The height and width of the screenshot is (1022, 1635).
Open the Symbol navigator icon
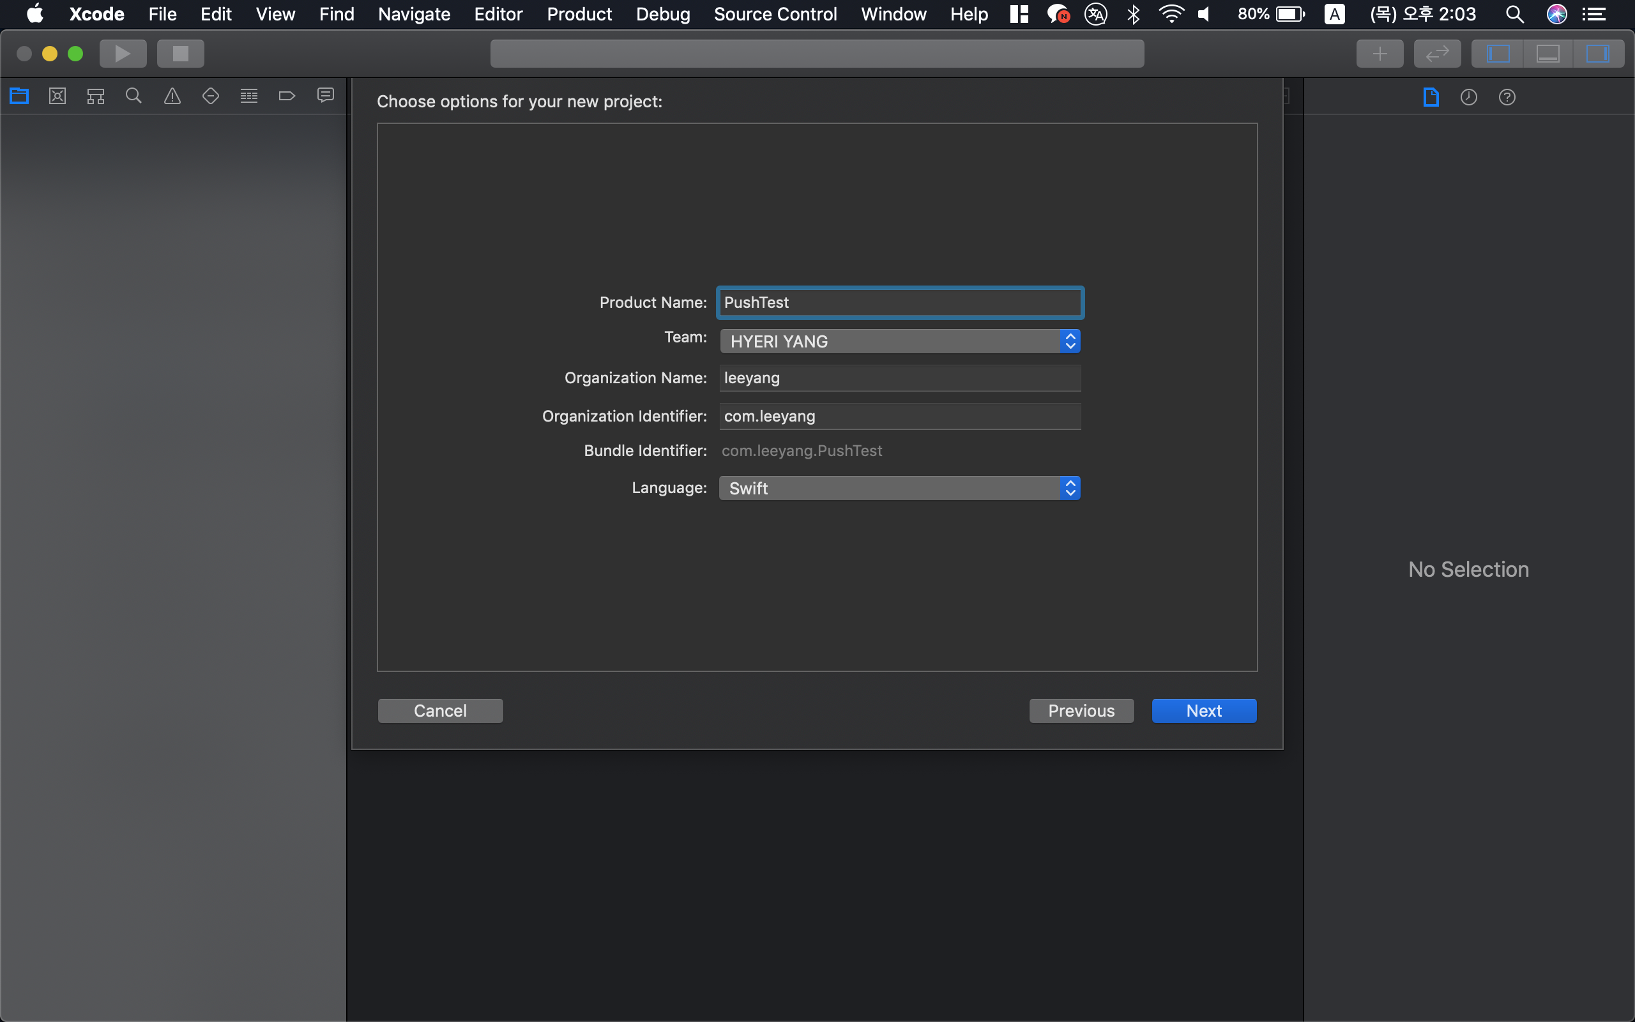[95, 96]
